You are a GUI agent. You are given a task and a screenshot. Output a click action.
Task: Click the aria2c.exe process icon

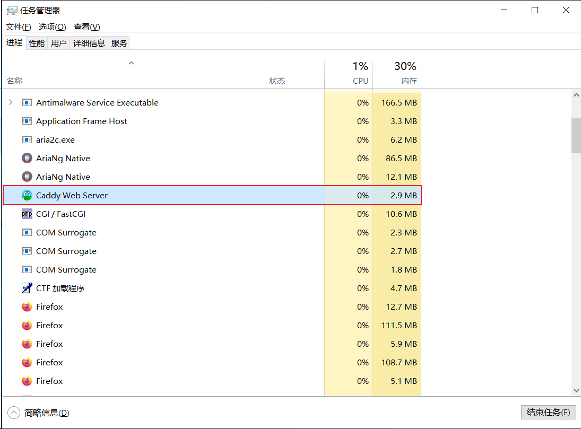click(27, 139)
